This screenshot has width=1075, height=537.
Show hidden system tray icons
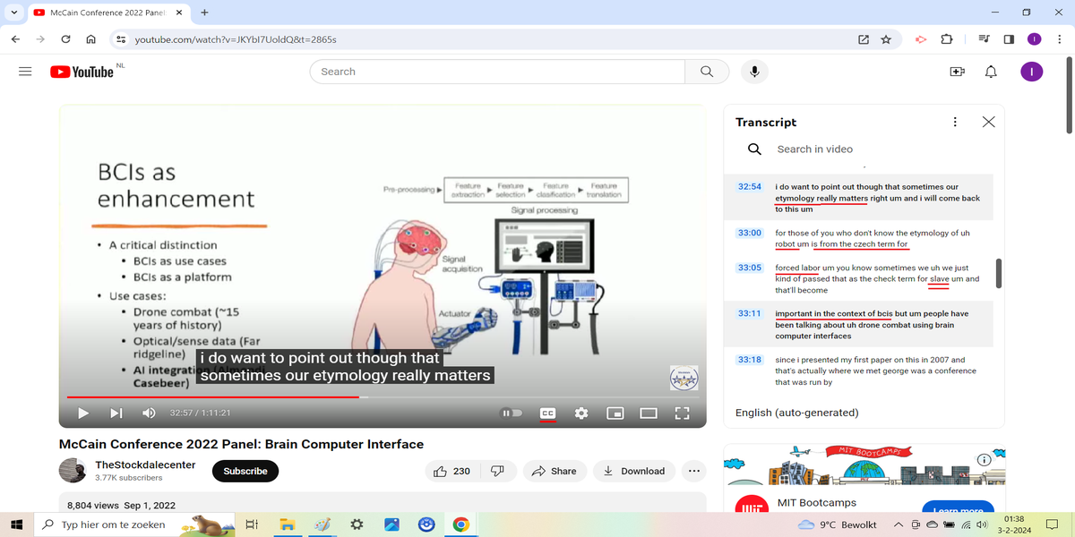coord(899,524)
